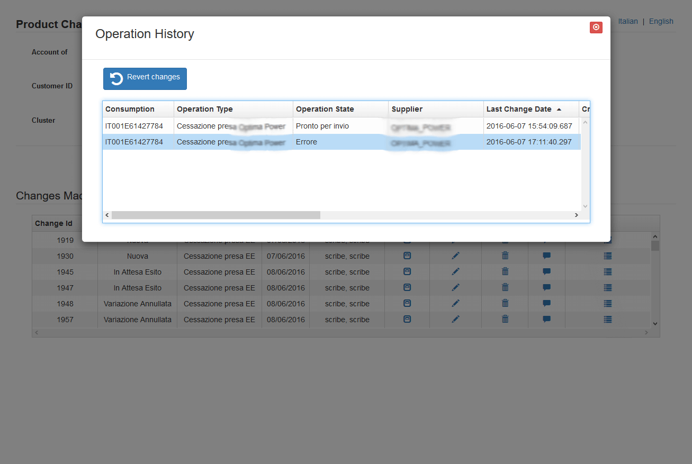
Task: Click the dialog scrollbar right arrow
Action: 577,215
